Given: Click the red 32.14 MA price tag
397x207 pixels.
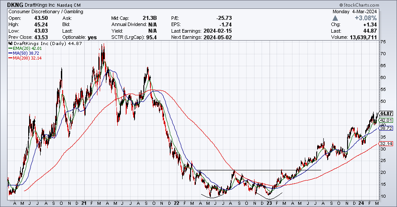Looking at the screenshot, I should point(386,143).
